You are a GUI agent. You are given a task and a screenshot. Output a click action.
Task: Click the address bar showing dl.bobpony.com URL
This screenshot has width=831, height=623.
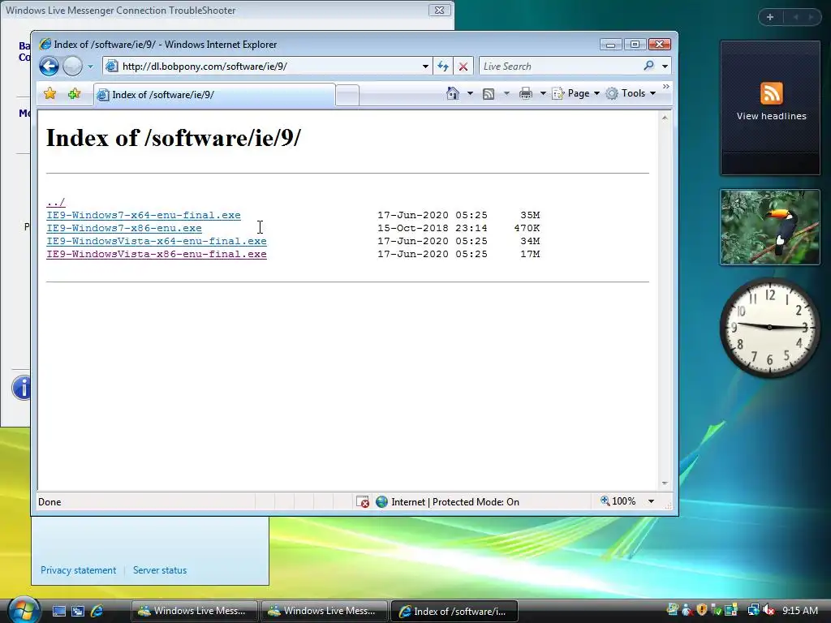pos(262,67)
